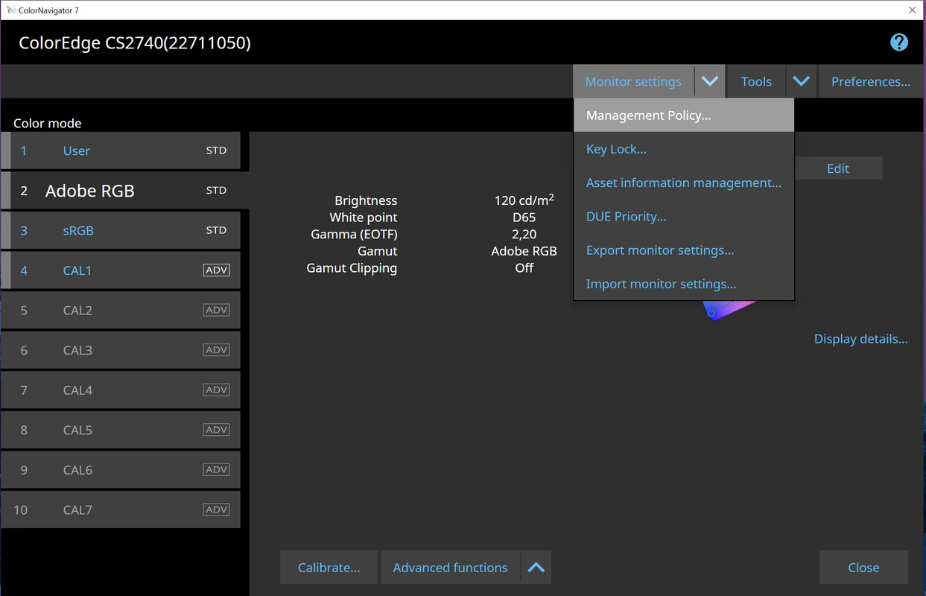
Task: Select color mode 1 User
Action: coord(121,150)
